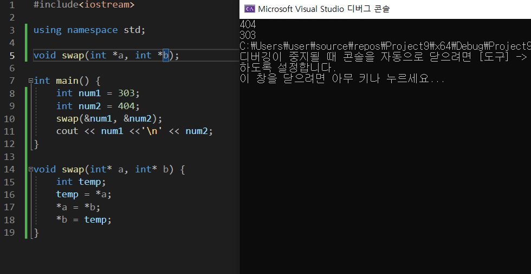Click the '404' console output line
The width and height of the screenshot is (531, 274).
[x=248, y=24]
